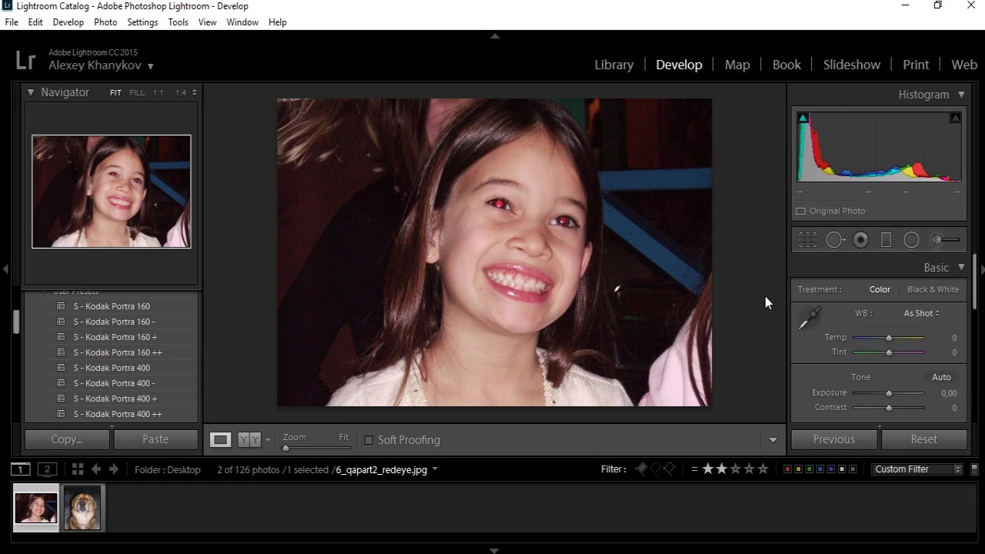
Task: Set Navigator zoom to FILL
Action: point(137,92)
